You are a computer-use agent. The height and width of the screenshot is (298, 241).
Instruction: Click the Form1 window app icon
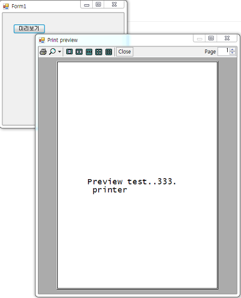point(6,7)
